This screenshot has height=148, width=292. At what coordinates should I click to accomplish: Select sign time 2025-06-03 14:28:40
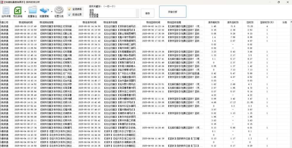point(153,128)
